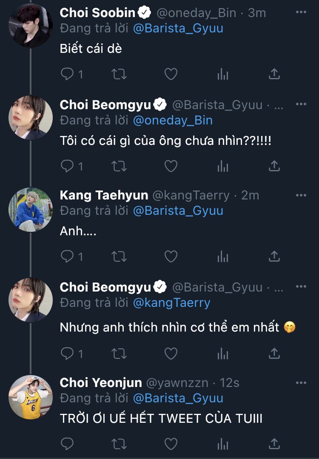View analytics for Beomgyu's "Tôi có cái gì" tweet

click(x=222, y=166)
